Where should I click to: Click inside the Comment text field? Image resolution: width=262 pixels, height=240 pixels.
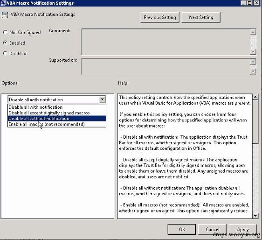tap(166, 42)
